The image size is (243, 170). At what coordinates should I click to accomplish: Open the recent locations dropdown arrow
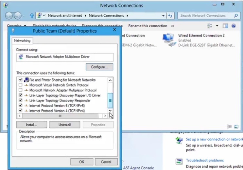[x=24, y=16]
